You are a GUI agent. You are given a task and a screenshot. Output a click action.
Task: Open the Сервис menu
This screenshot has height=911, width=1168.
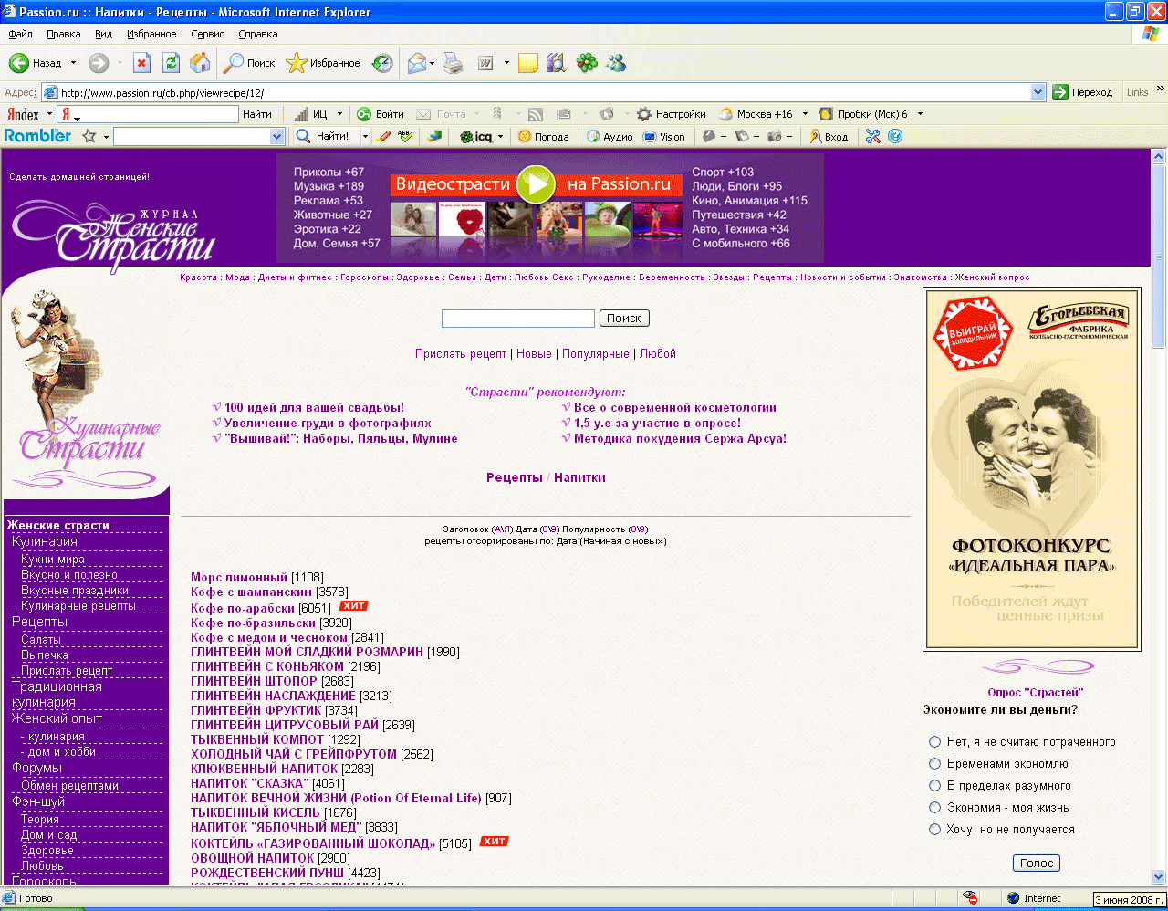click(207, 34)
